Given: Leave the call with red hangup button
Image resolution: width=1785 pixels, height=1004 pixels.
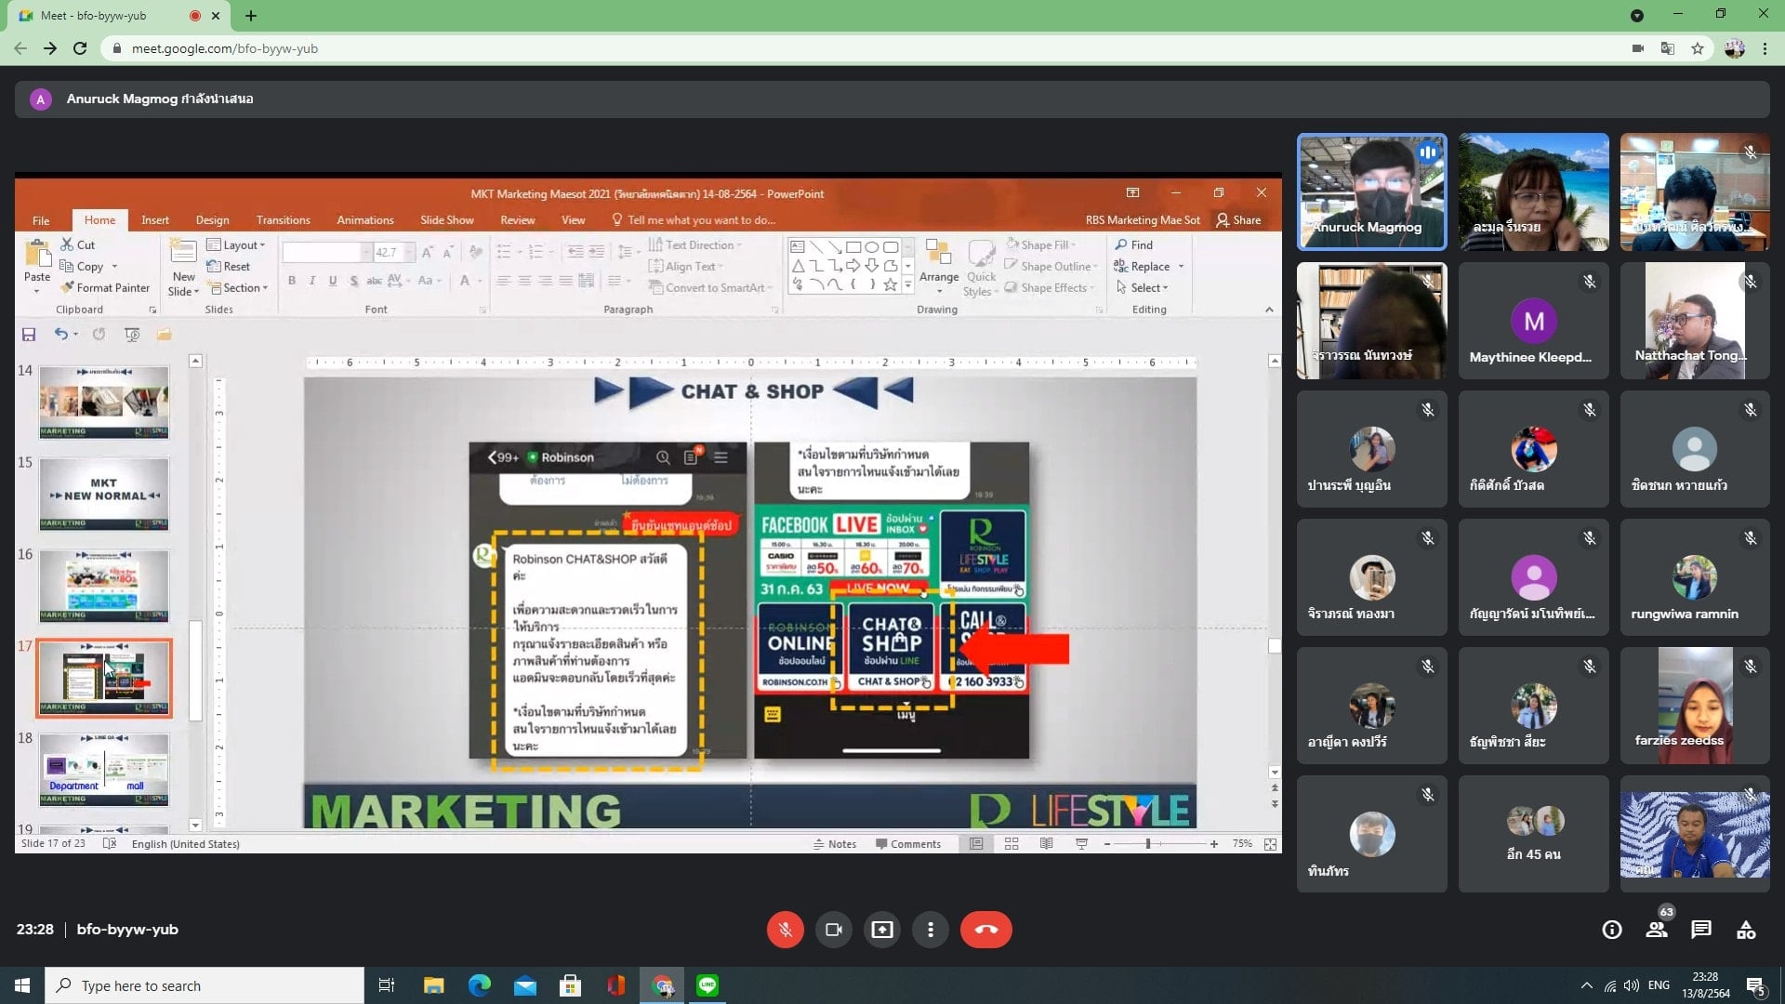Looking at the screenshot, I should pyautogui.click(x=985, y=930).
